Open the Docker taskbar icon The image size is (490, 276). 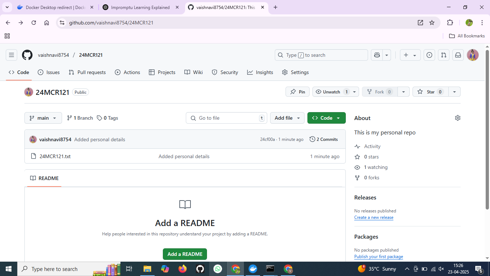(x=253, y=269)
